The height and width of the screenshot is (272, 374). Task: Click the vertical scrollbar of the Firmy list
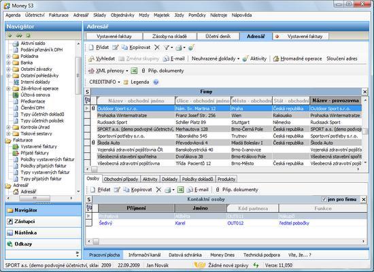click(x=365, y=131)
